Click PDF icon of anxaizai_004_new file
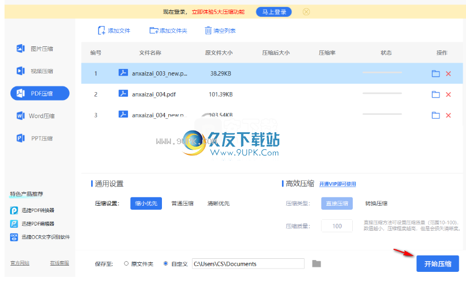Image resolution: width=466 pixels, height=286 pixels. pyautogui.click(x=123, y=114)
